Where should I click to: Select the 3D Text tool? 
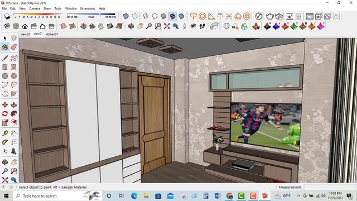[13, 151]
